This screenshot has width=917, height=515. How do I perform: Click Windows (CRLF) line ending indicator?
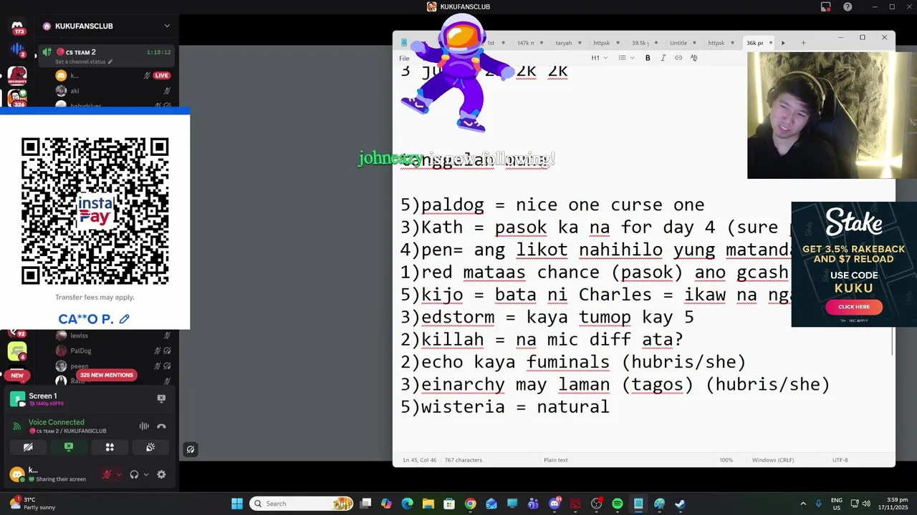[x=773, y=460]
